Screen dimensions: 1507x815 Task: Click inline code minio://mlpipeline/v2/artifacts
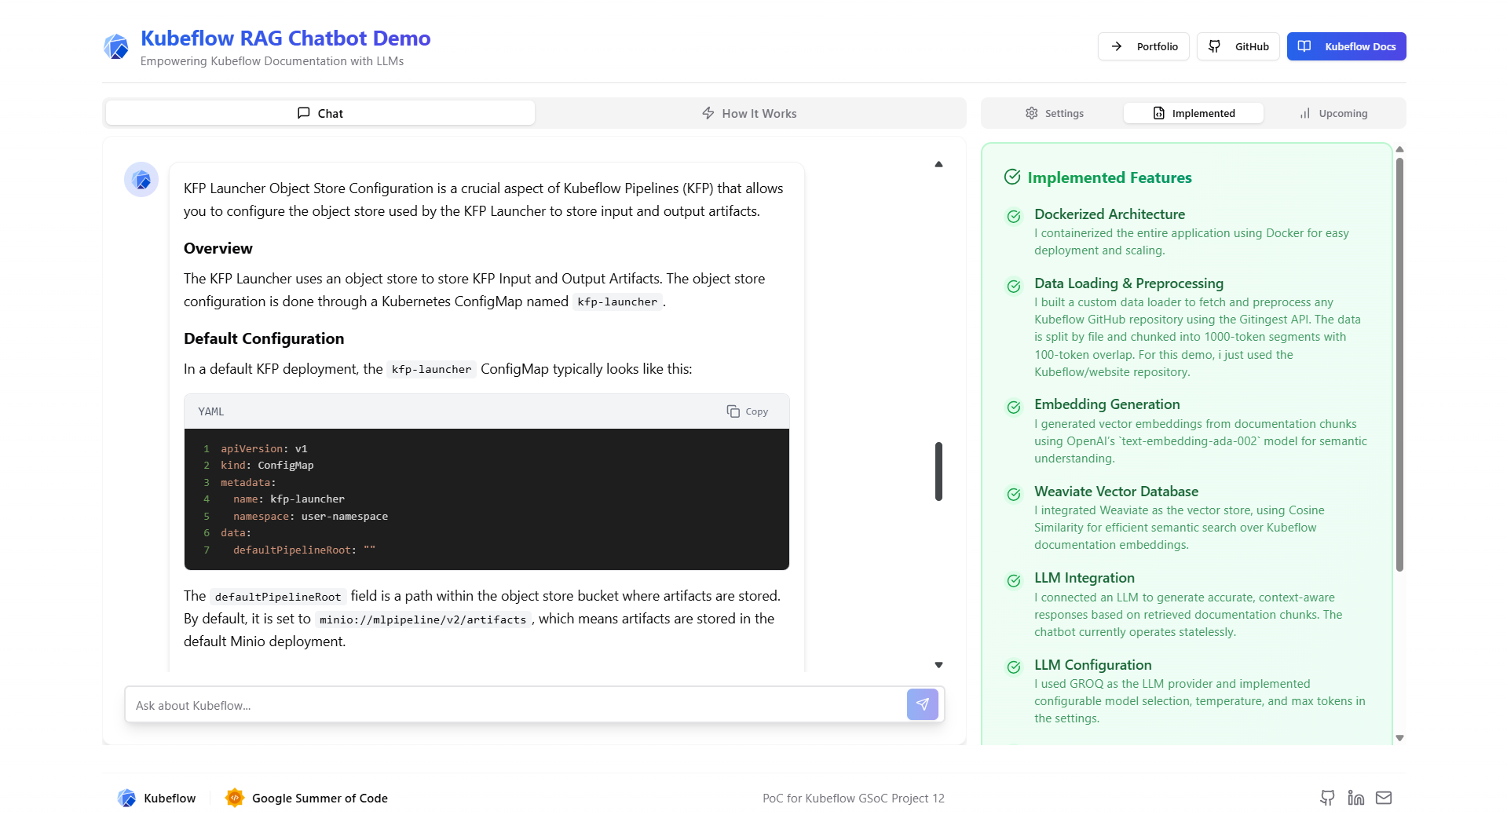click(x=422, y=619)
